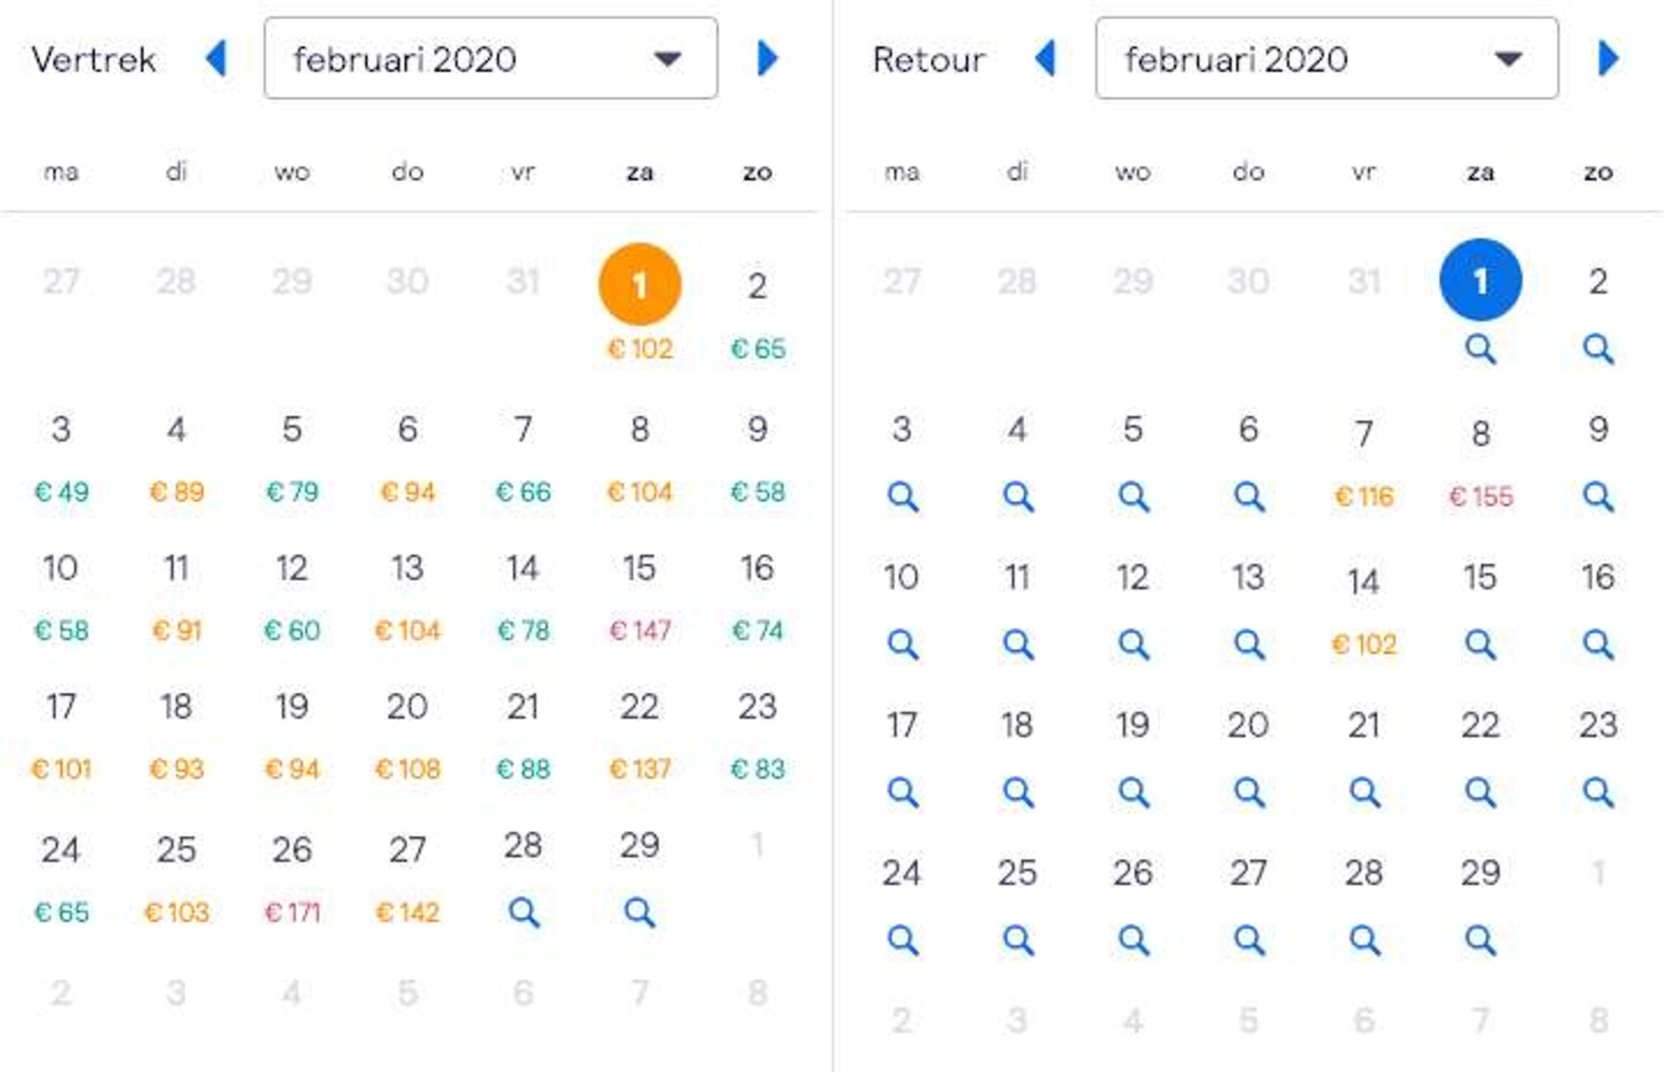
Task: Click search icon on Retour February 15
Action: pos(1480,645)
